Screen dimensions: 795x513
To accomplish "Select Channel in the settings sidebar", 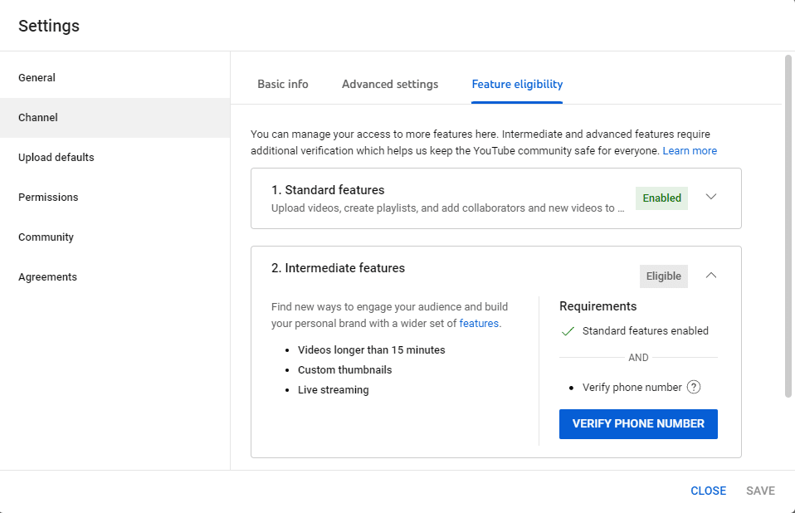I will pyautogui.click(x=115, y=118).
